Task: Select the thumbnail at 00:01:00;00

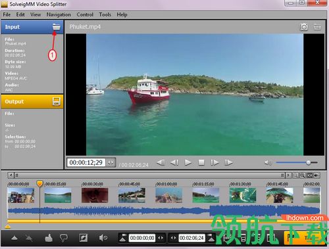Action: click(168, 195)
